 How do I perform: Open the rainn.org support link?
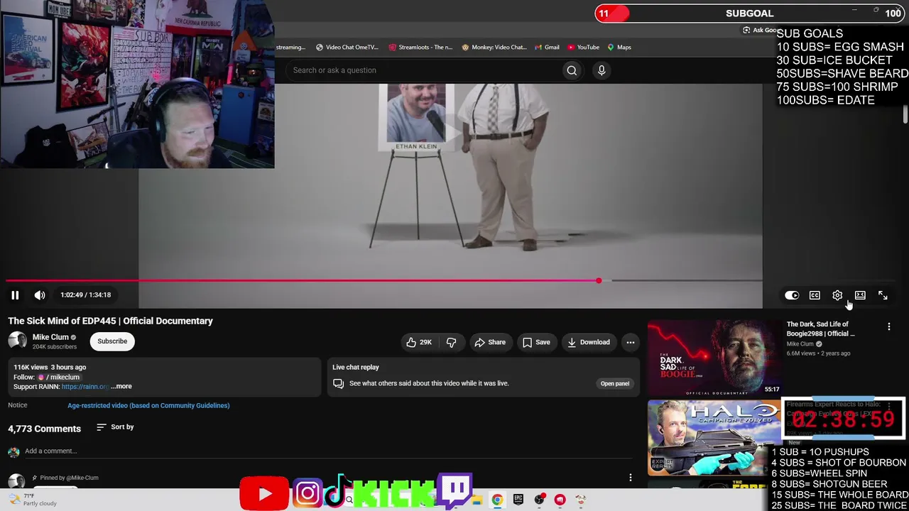pyautogui.click(x=85, y=387)
